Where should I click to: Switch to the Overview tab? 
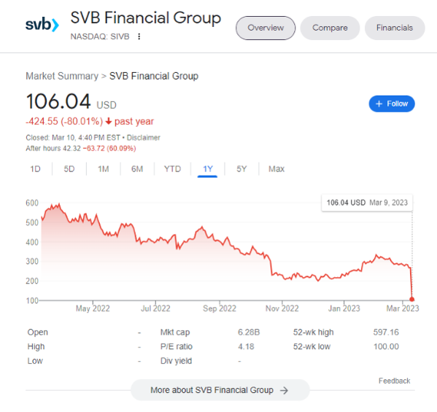click(x=266, y=28)
